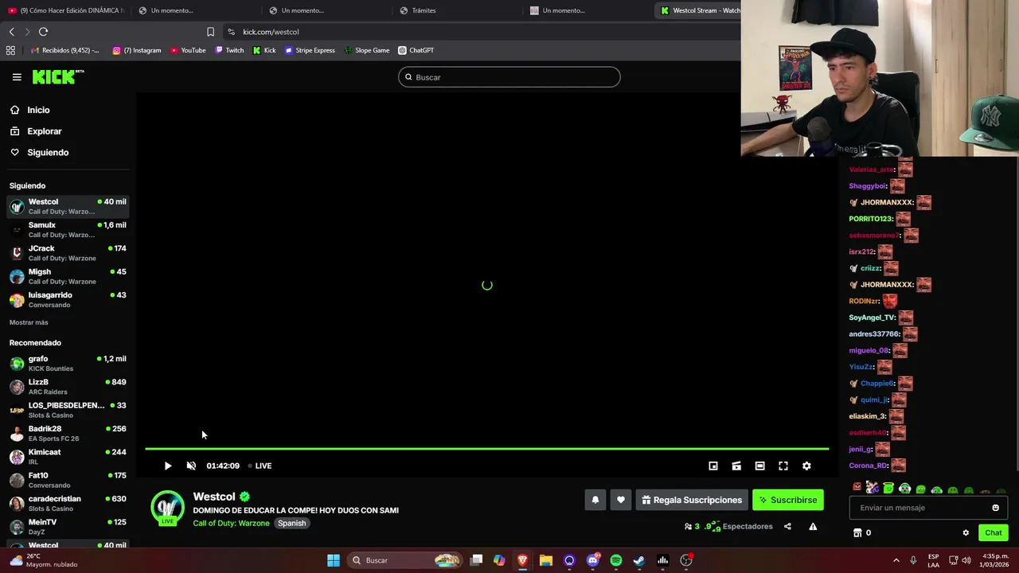Jump to LIVE position
This screenshot has height=573, width=1019.
tap(260, 466)
